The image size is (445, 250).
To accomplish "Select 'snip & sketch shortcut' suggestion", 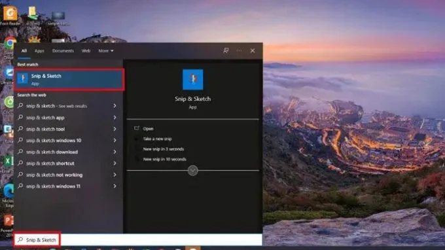I will click(x=68, y=164).
